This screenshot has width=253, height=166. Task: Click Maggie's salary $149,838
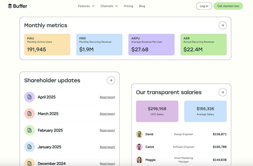pos(219,160)
